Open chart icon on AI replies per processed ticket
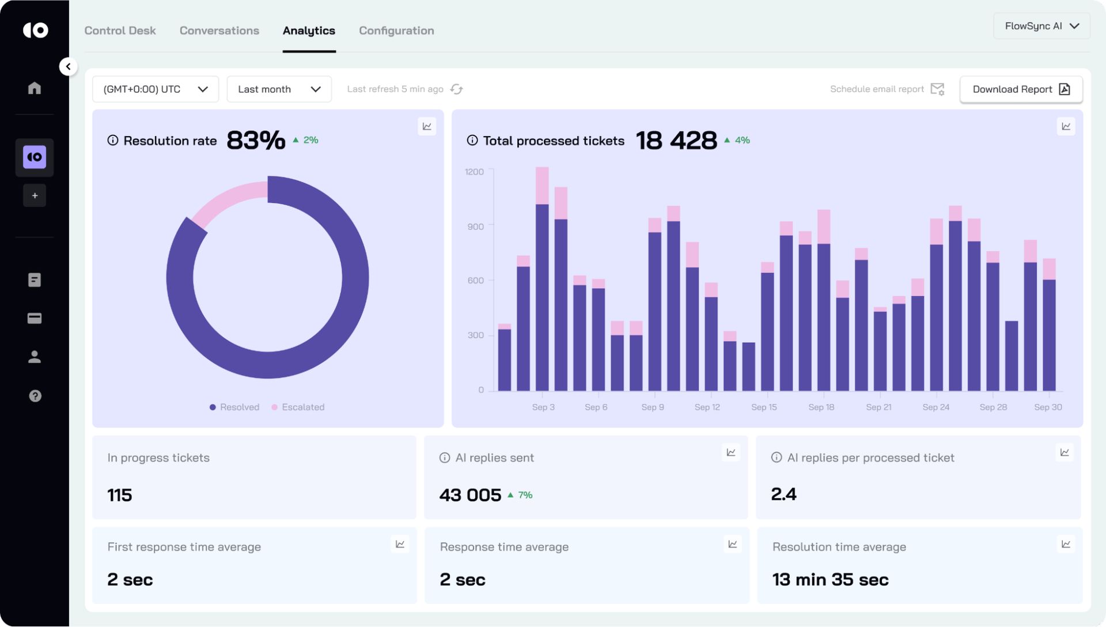Viewport: 1106px width, 627px height. coord(1065,452)
